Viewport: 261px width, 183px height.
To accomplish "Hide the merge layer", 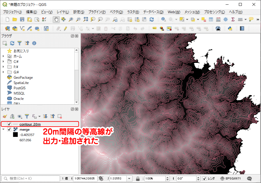I will click(9, 129).
